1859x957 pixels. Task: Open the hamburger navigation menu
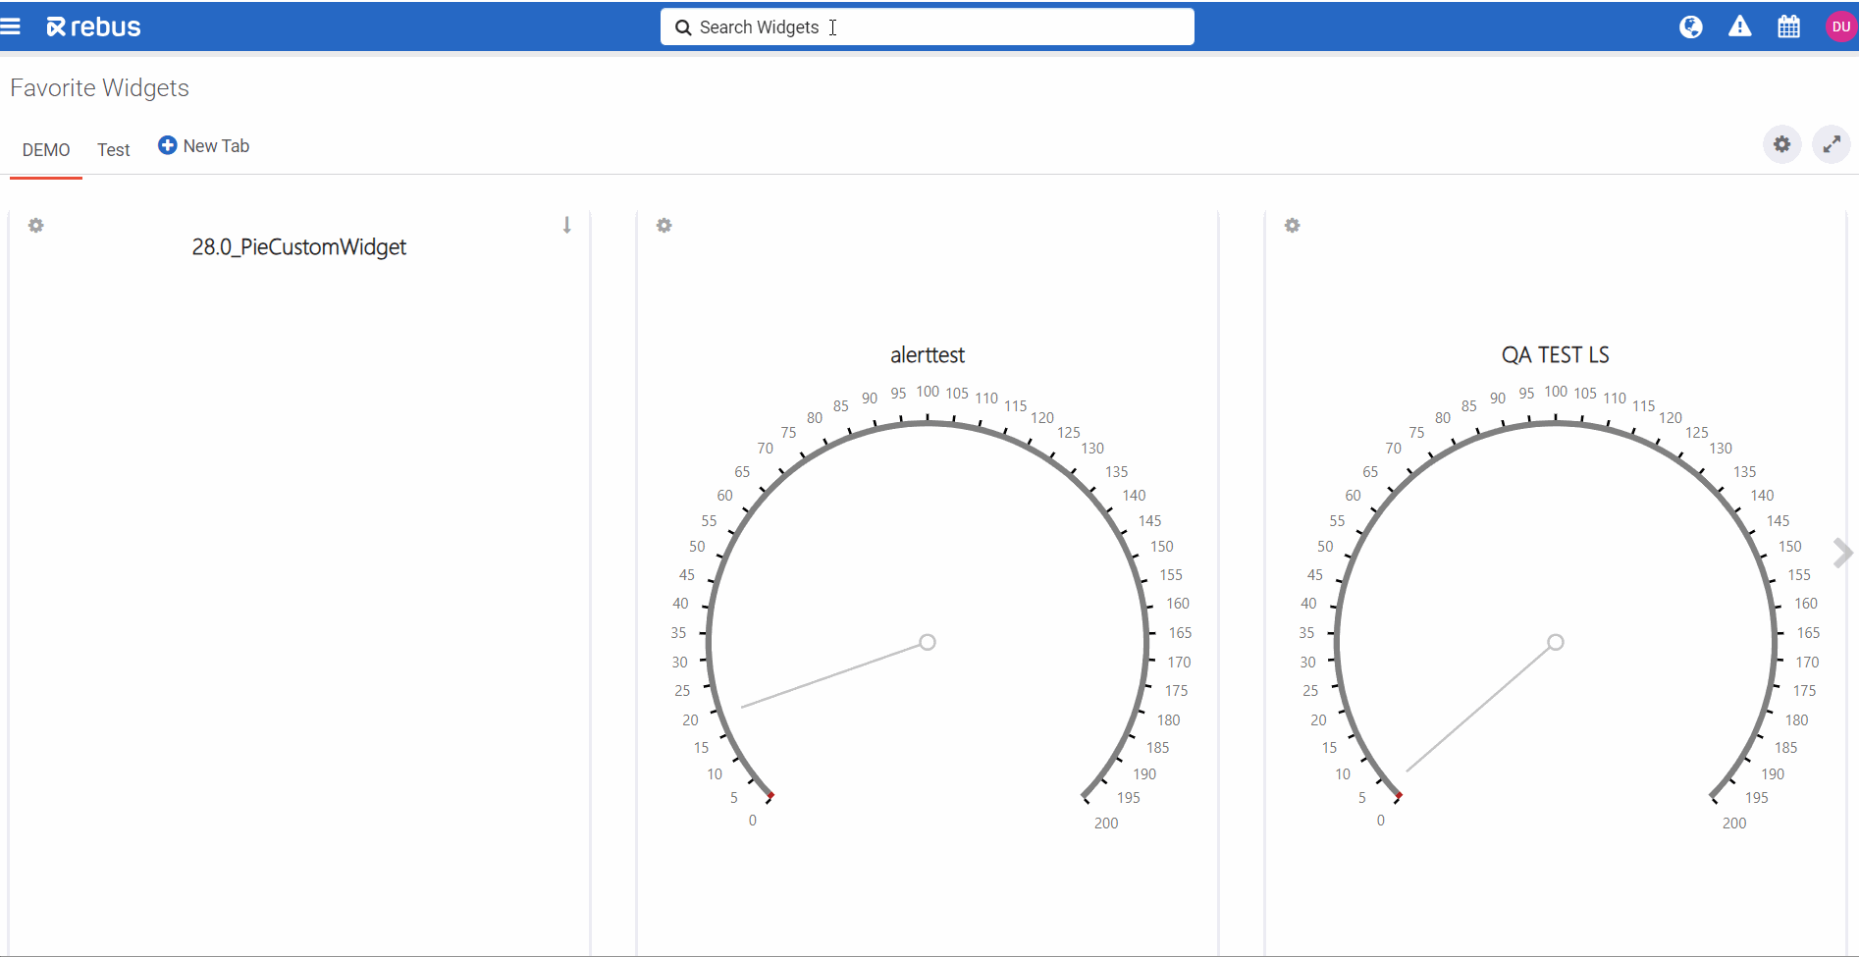click(11, 27)
